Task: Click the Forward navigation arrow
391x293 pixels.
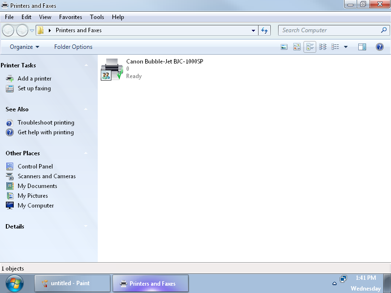Action: coord(22,30)
